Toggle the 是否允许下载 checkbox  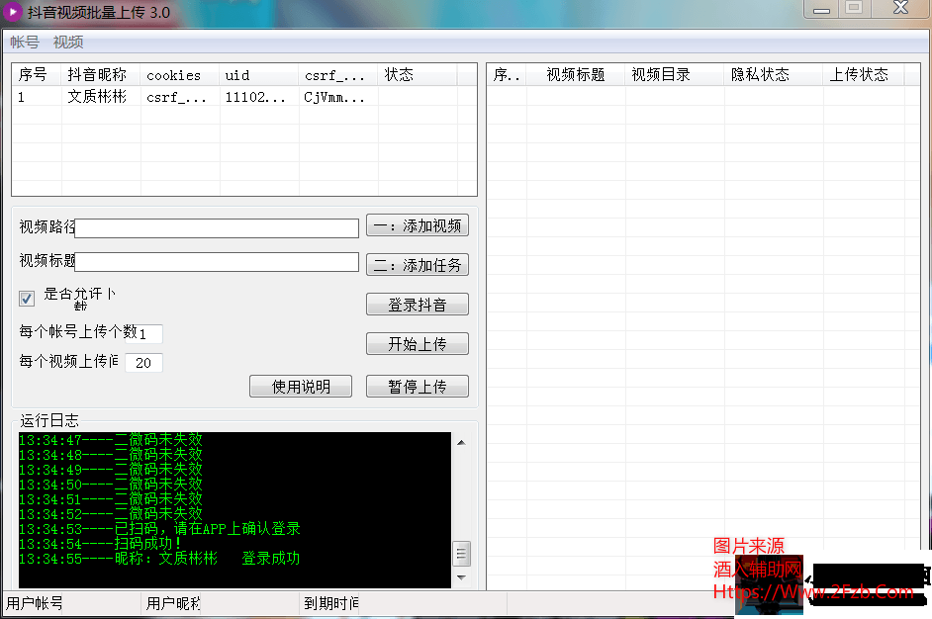pos(27,299)
